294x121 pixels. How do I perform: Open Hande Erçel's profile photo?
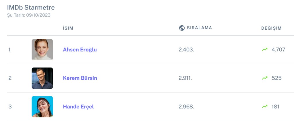(x=42, y=107)
